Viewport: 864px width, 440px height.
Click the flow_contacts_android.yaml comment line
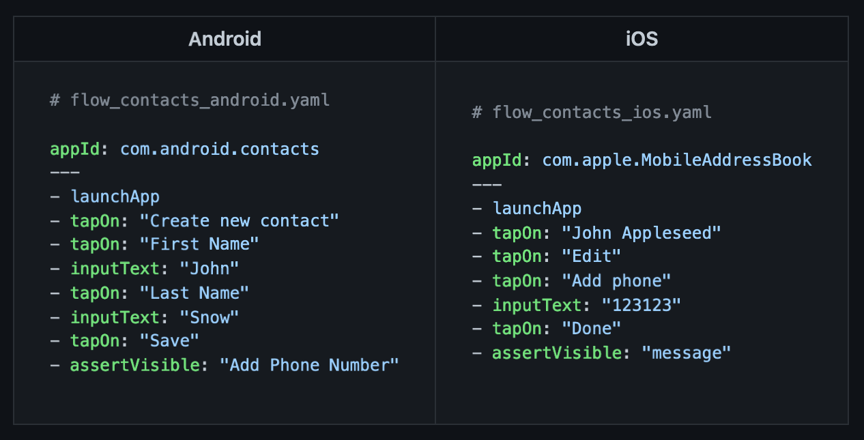point(190,100)
